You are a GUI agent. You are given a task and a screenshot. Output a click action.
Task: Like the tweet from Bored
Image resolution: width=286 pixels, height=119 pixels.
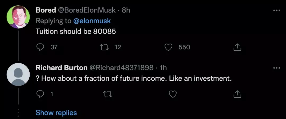(169, 47)
